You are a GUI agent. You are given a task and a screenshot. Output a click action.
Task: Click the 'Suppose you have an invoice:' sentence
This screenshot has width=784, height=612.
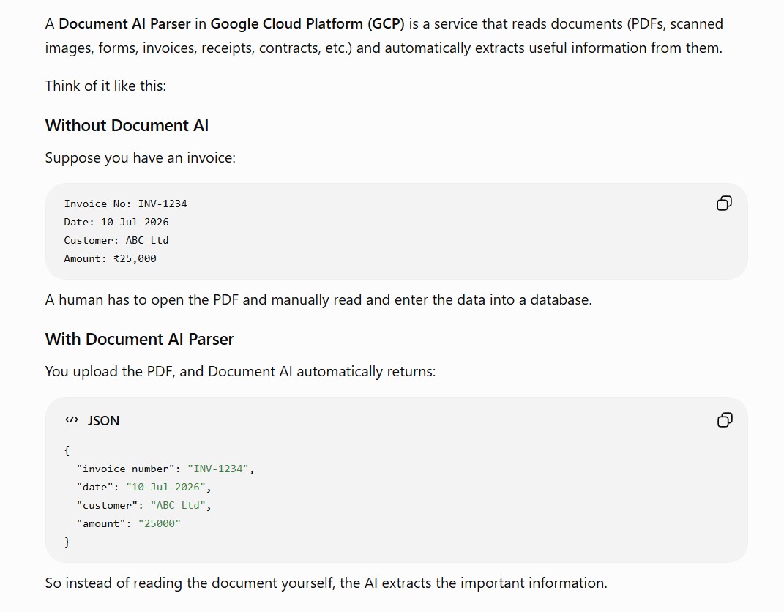[140, 157]
